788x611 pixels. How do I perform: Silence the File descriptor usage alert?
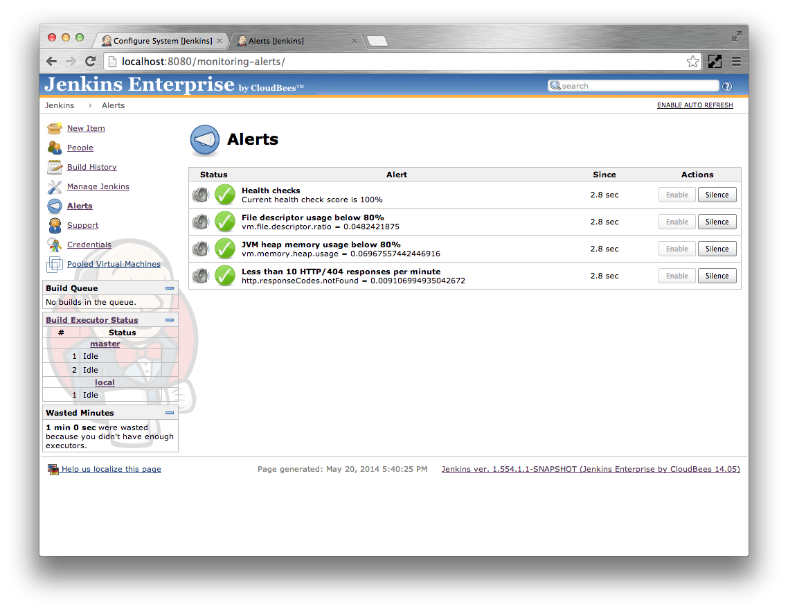717,222
